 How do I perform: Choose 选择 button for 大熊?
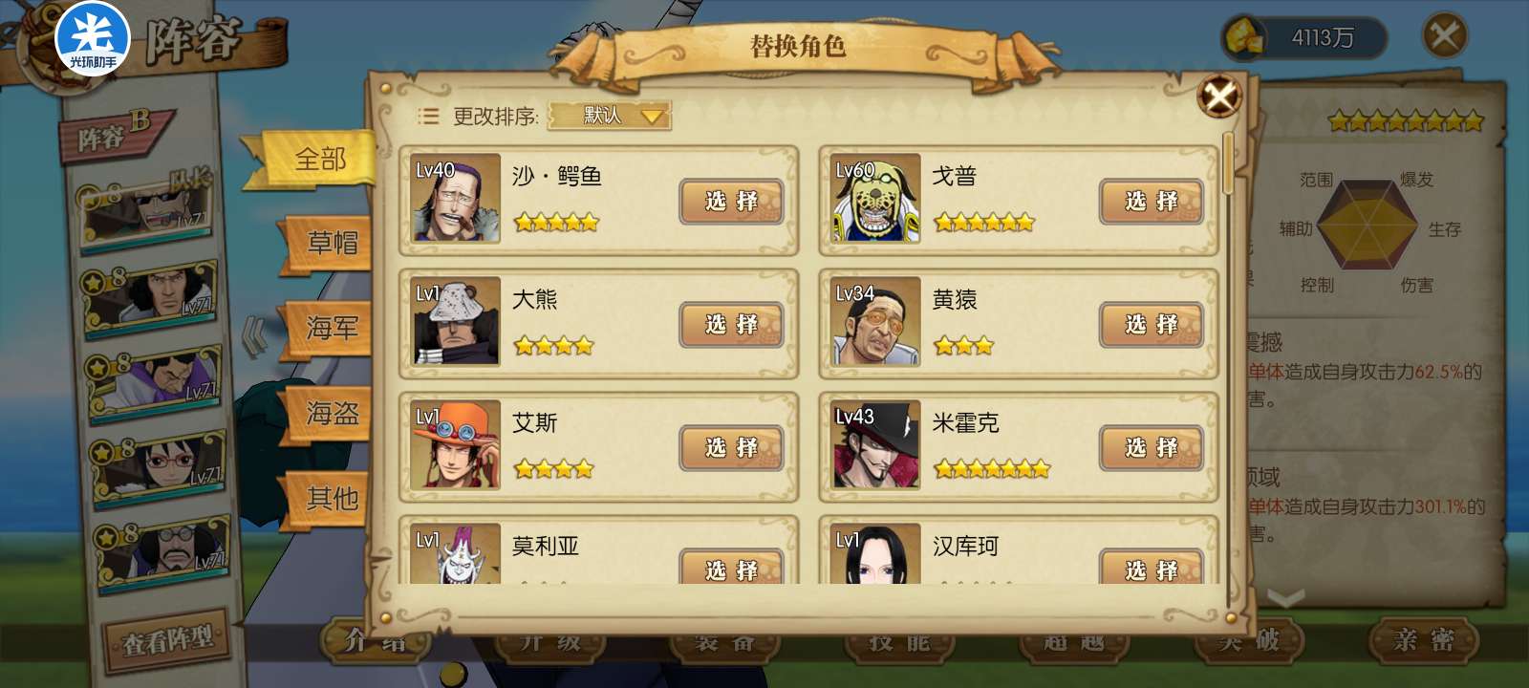(732, 325)
